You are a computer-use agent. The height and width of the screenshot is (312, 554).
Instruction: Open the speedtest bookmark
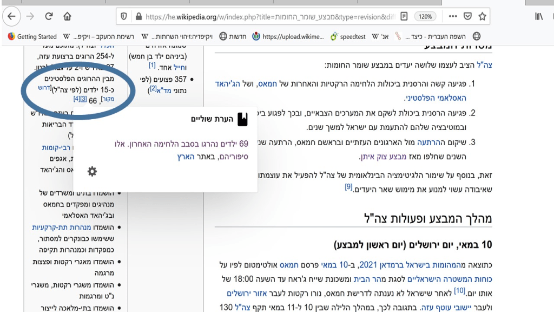(x=348, y=37)
